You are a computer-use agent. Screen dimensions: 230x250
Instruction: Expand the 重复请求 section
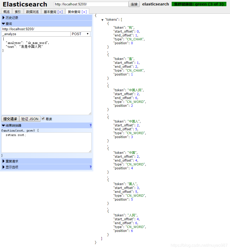coord(47,161)
